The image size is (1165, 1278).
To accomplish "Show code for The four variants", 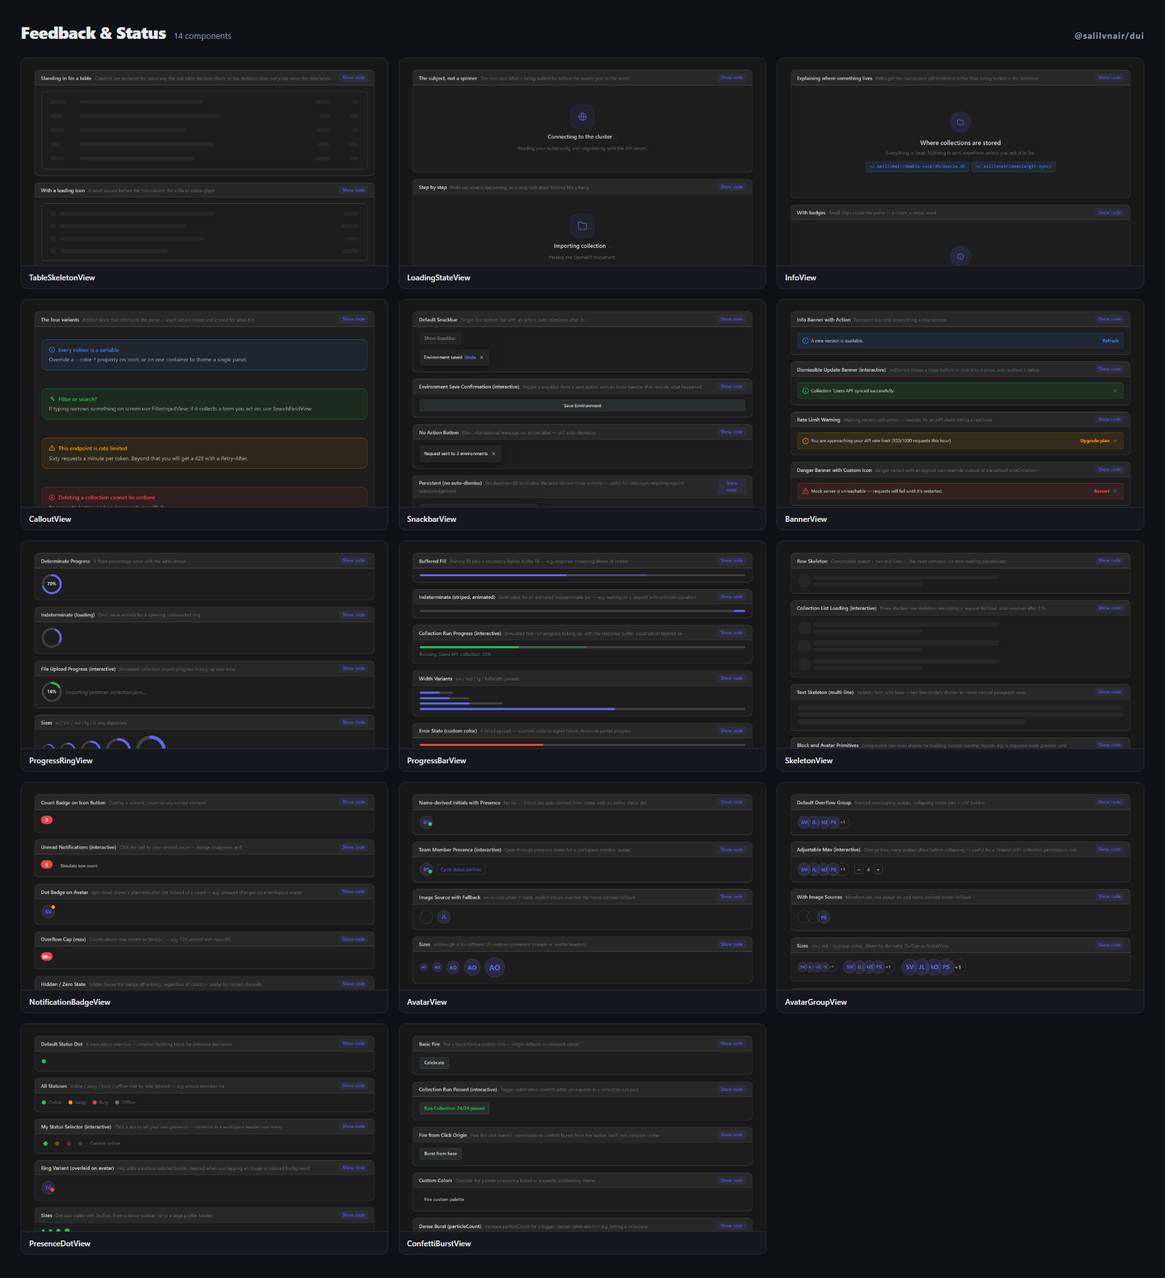I will tap(354, 319).
